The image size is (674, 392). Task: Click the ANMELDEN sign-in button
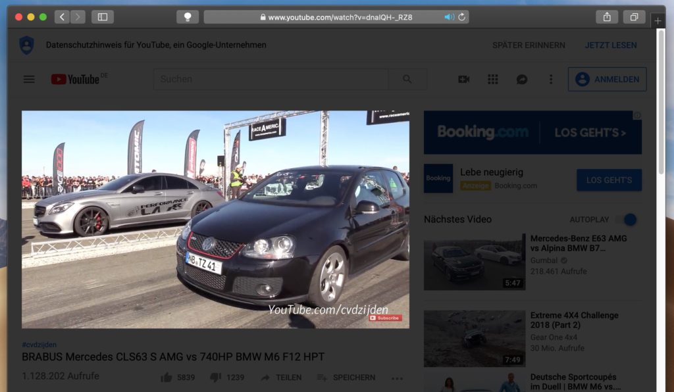click(x=607, y=80)
